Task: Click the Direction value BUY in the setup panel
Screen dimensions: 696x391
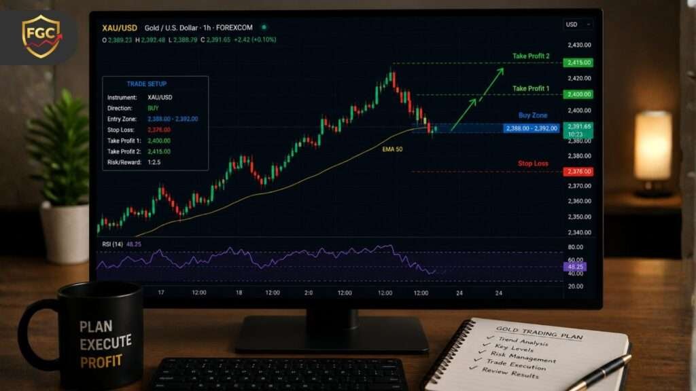Action: click(x=153, y=108)
